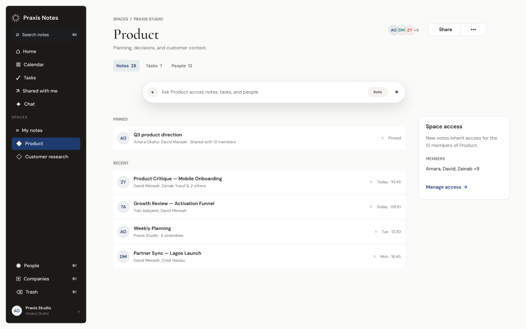Screen dimensions: 526x329
Task: Click the SPACES breadcrumb link
Action: click(x=120, y=19)
